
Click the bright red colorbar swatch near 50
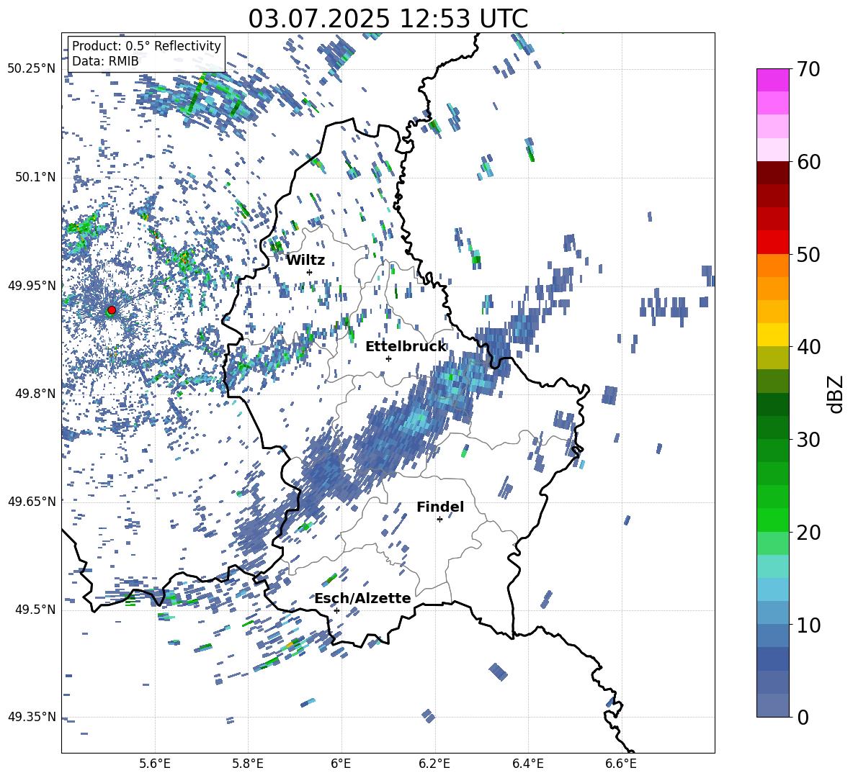point(772,243)
